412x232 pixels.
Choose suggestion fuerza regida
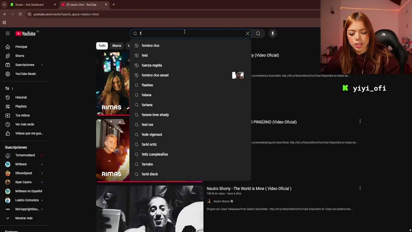click(x=190, y=65)
